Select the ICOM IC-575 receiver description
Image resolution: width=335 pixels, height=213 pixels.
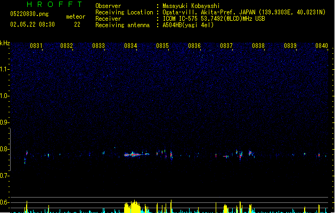(x=214, y=19)
